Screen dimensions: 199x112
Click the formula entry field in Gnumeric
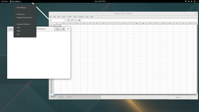[x=139, y=20]
